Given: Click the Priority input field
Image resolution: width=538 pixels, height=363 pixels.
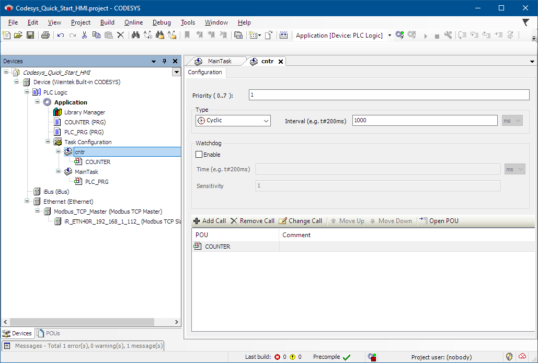Looking at the screenshot, I should [389, 95].
